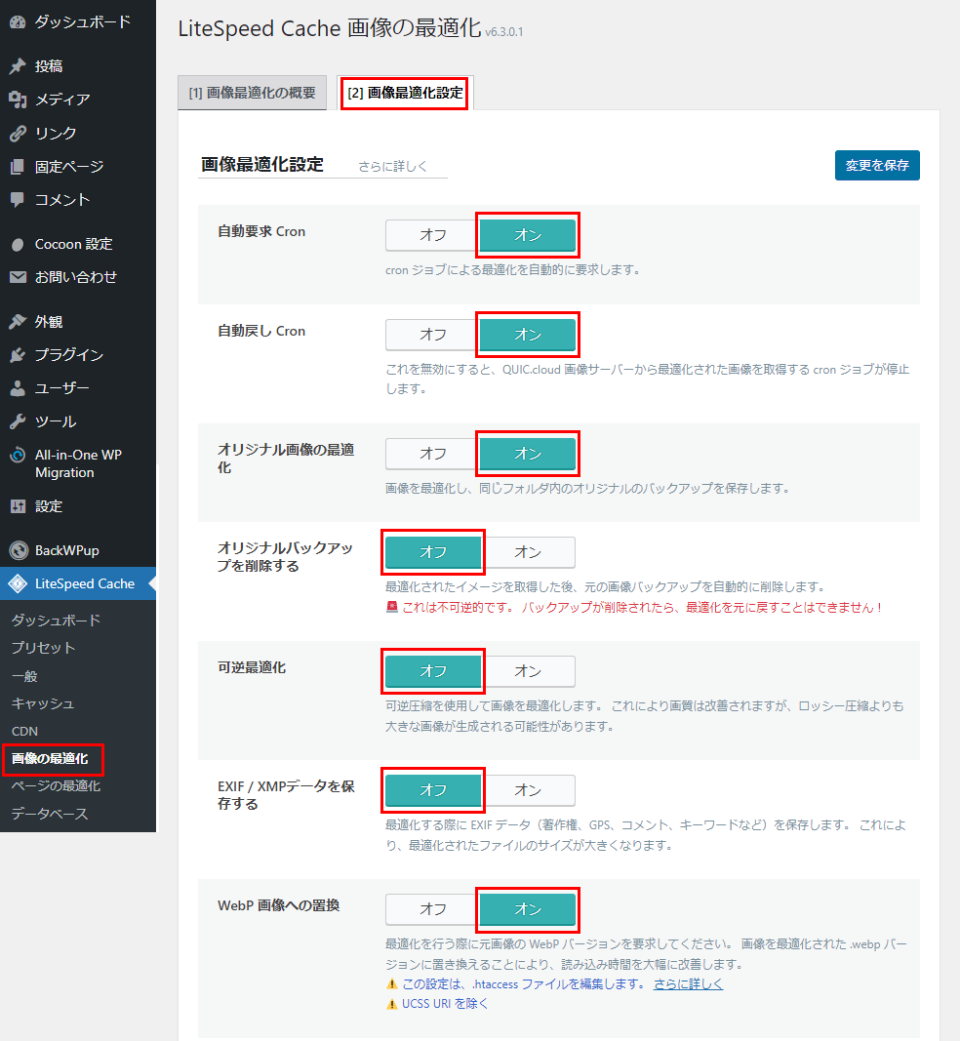Open Media (メディア) via its icon

[18, 100]
